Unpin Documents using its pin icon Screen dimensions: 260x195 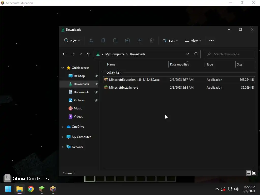point(96,92)
